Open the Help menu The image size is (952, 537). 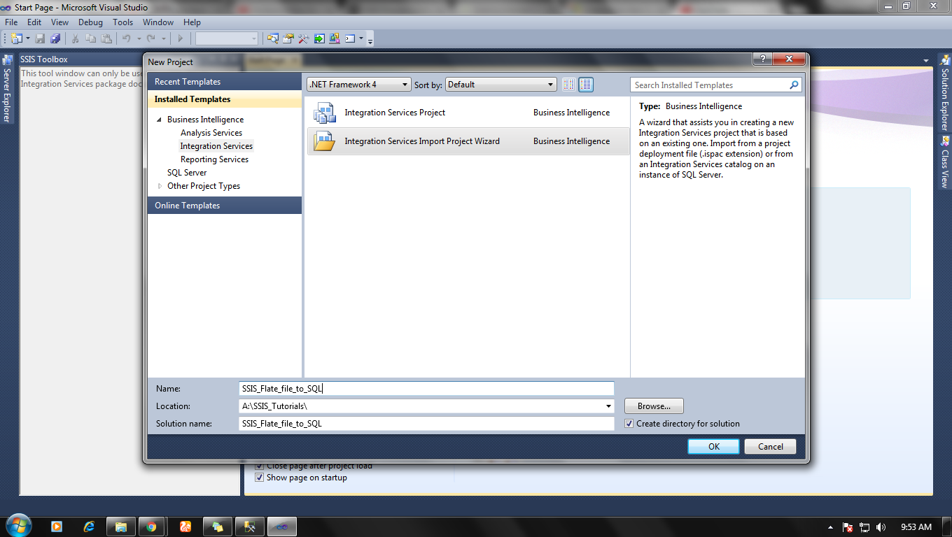192,22
